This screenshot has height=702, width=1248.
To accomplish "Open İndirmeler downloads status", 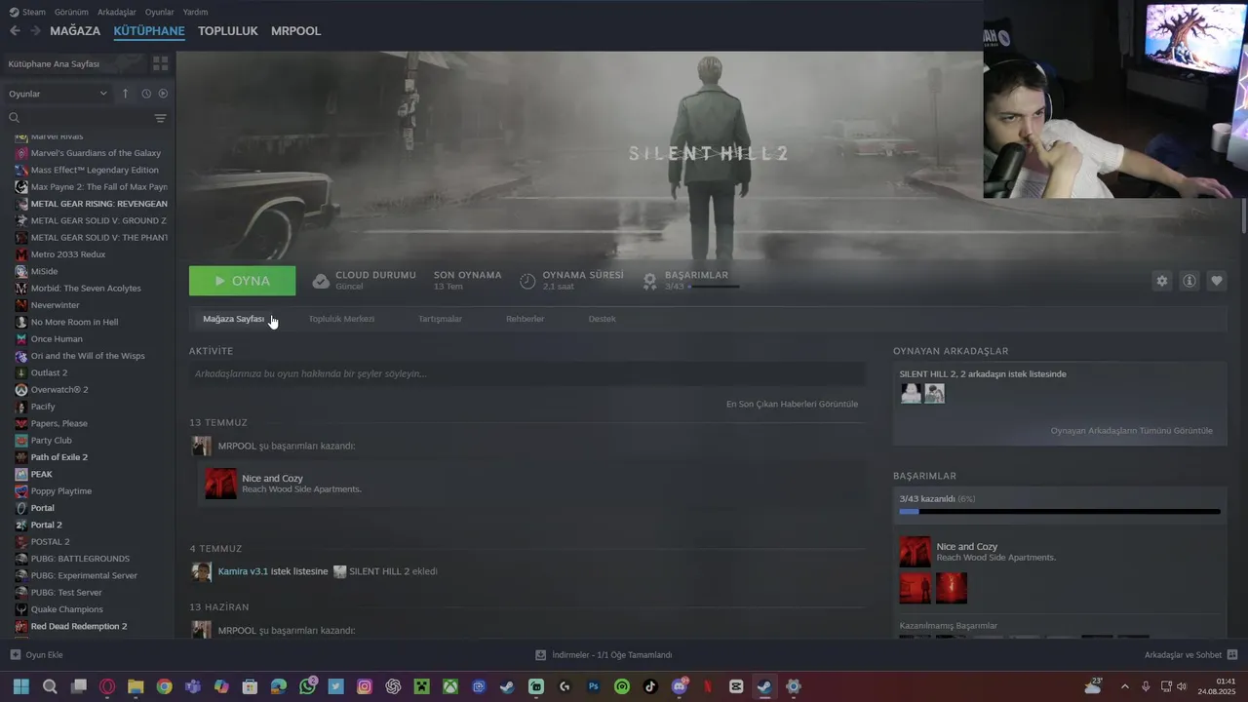I will [x=604, y=655].
